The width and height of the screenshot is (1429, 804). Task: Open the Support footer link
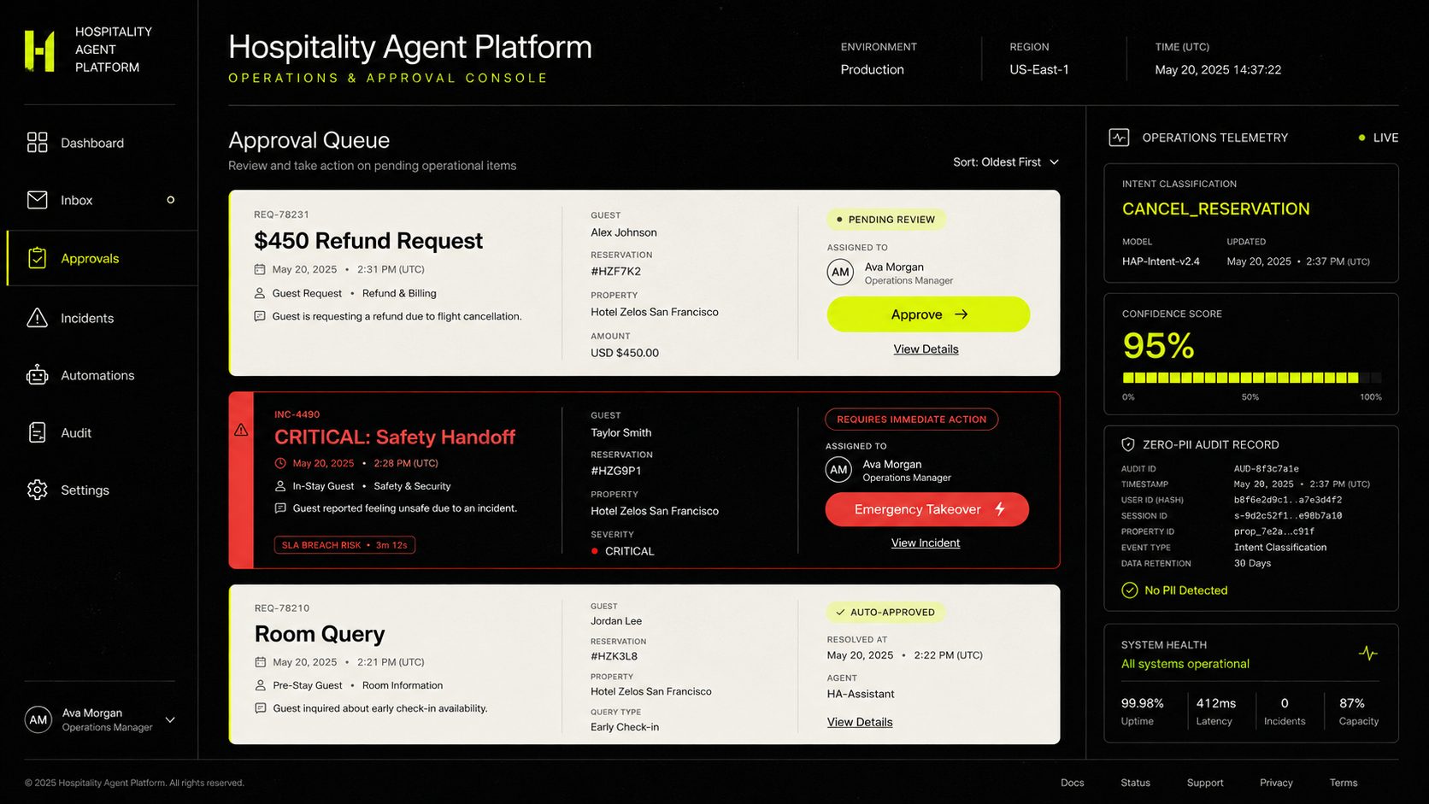(1205, 783)
